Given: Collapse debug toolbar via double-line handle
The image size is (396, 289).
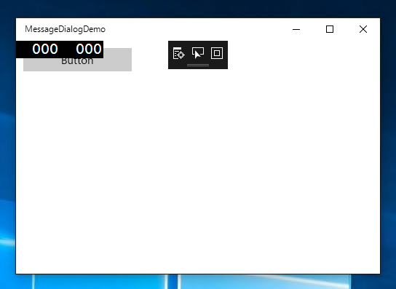Looking at the screenshot, I should click(x=198, y=66).
